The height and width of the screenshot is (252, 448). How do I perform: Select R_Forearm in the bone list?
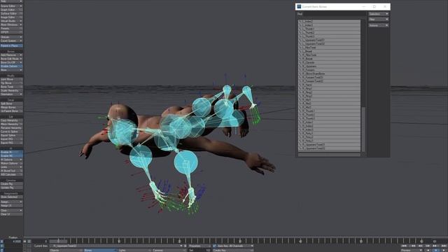(x=329, y=70)
